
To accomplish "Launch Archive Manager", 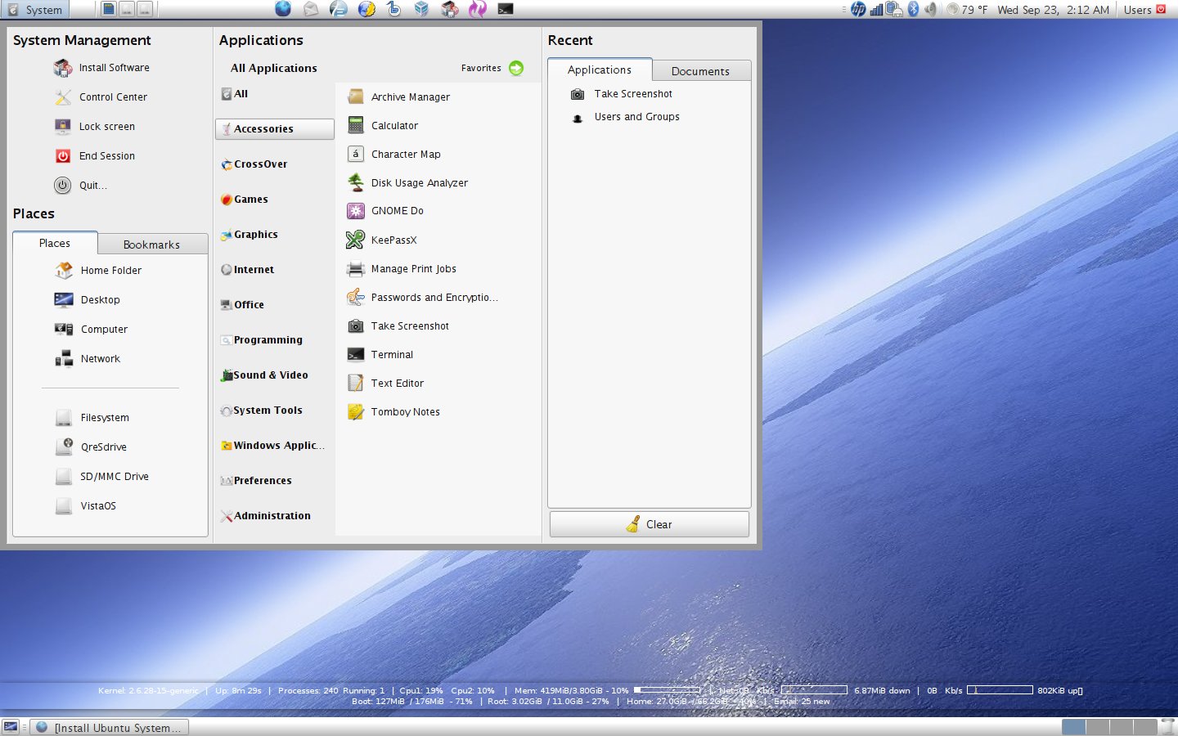I will click(x=398, y=97).
